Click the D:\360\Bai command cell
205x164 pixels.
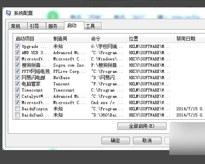coord(107,115)
